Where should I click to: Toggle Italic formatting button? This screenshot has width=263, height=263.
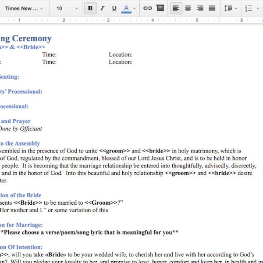pyautogui.click(x=102, y=8)
